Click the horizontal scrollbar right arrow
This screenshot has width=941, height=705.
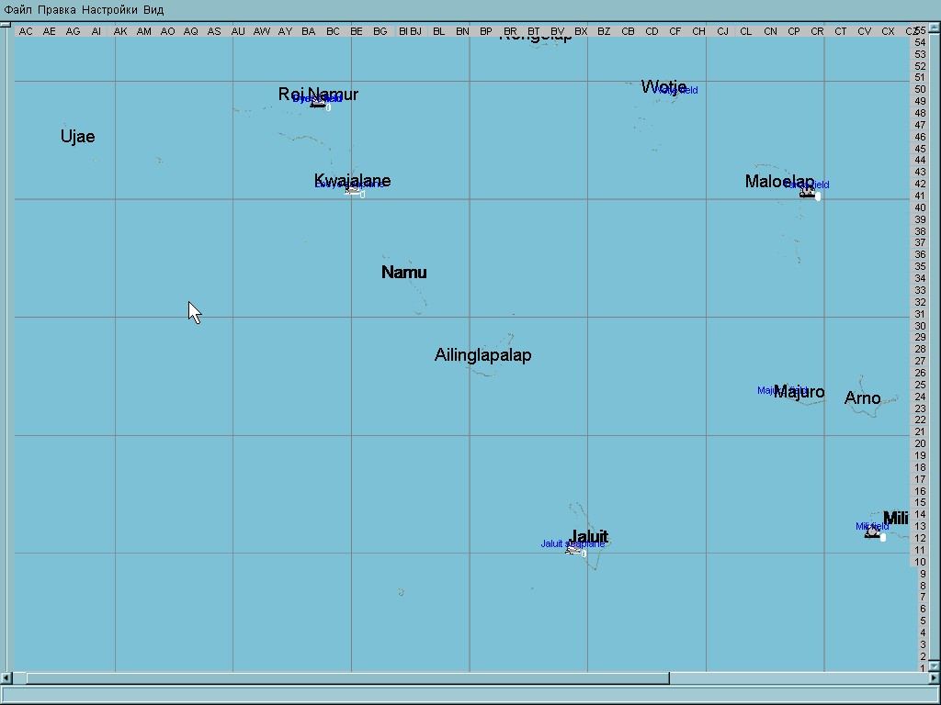935,678
